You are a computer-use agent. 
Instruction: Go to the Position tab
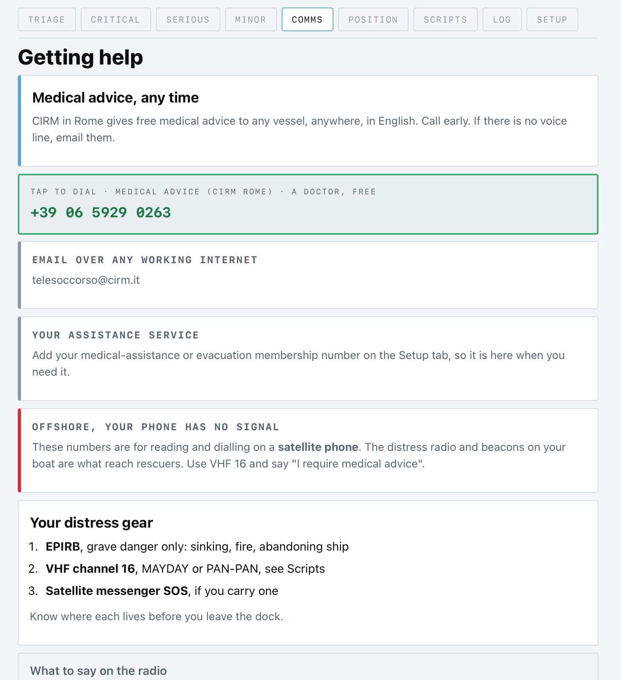tap(373, 19)
